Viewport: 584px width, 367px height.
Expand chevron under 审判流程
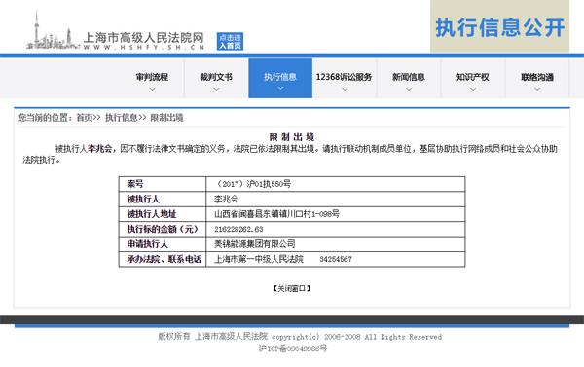coord(152,89)
